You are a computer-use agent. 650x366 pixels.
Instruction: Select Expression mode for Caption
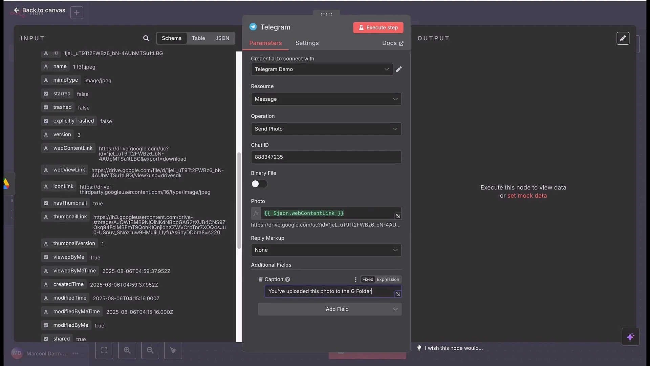click(388, 279)
